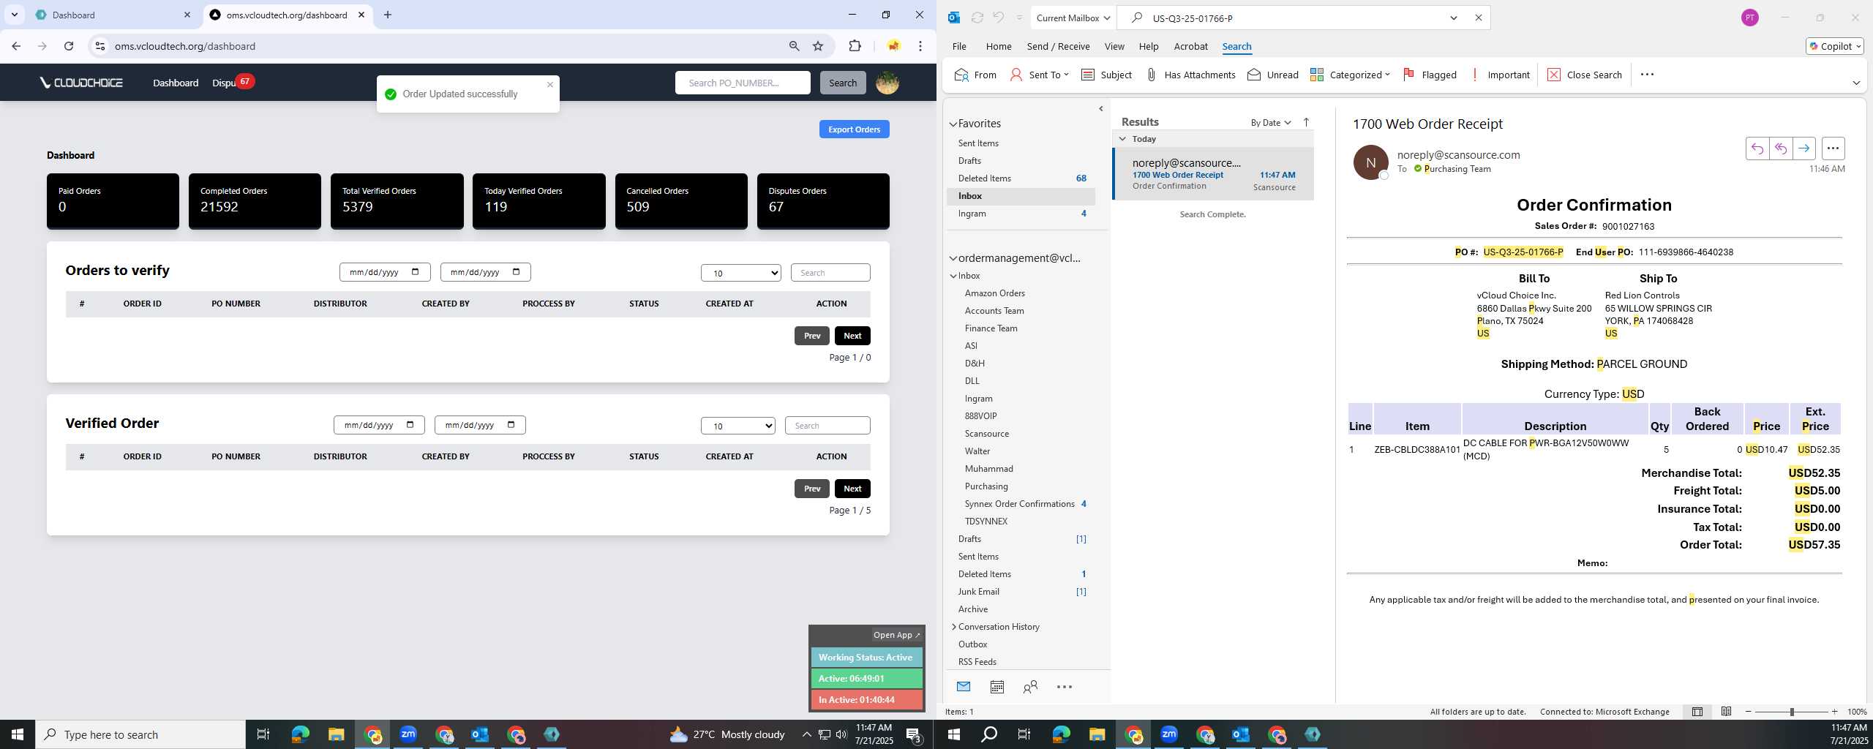The width and height of the screenshot is (1873, 749).
Task: Click the Search button next to the PO_NUMBER field
Action: click(x=843, y=83)
